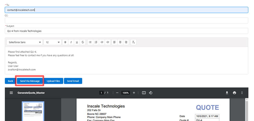Click the 100% zoom level field
This screenshot has height=121, width=254.
click(x=126, y=93)
